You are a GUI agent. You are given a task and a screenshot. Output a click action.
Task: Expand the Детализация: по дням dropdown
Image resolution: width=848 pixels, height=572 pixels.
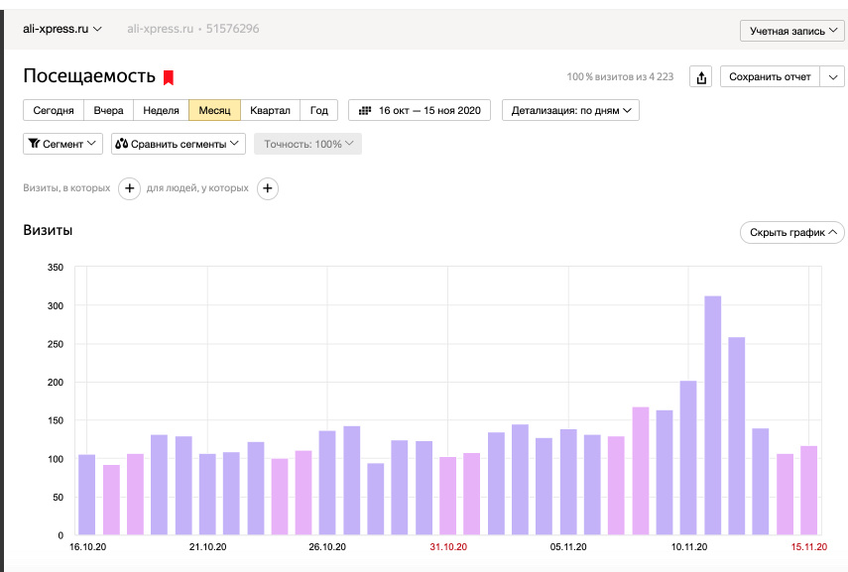pyautogui.click(x=570, y=111)
